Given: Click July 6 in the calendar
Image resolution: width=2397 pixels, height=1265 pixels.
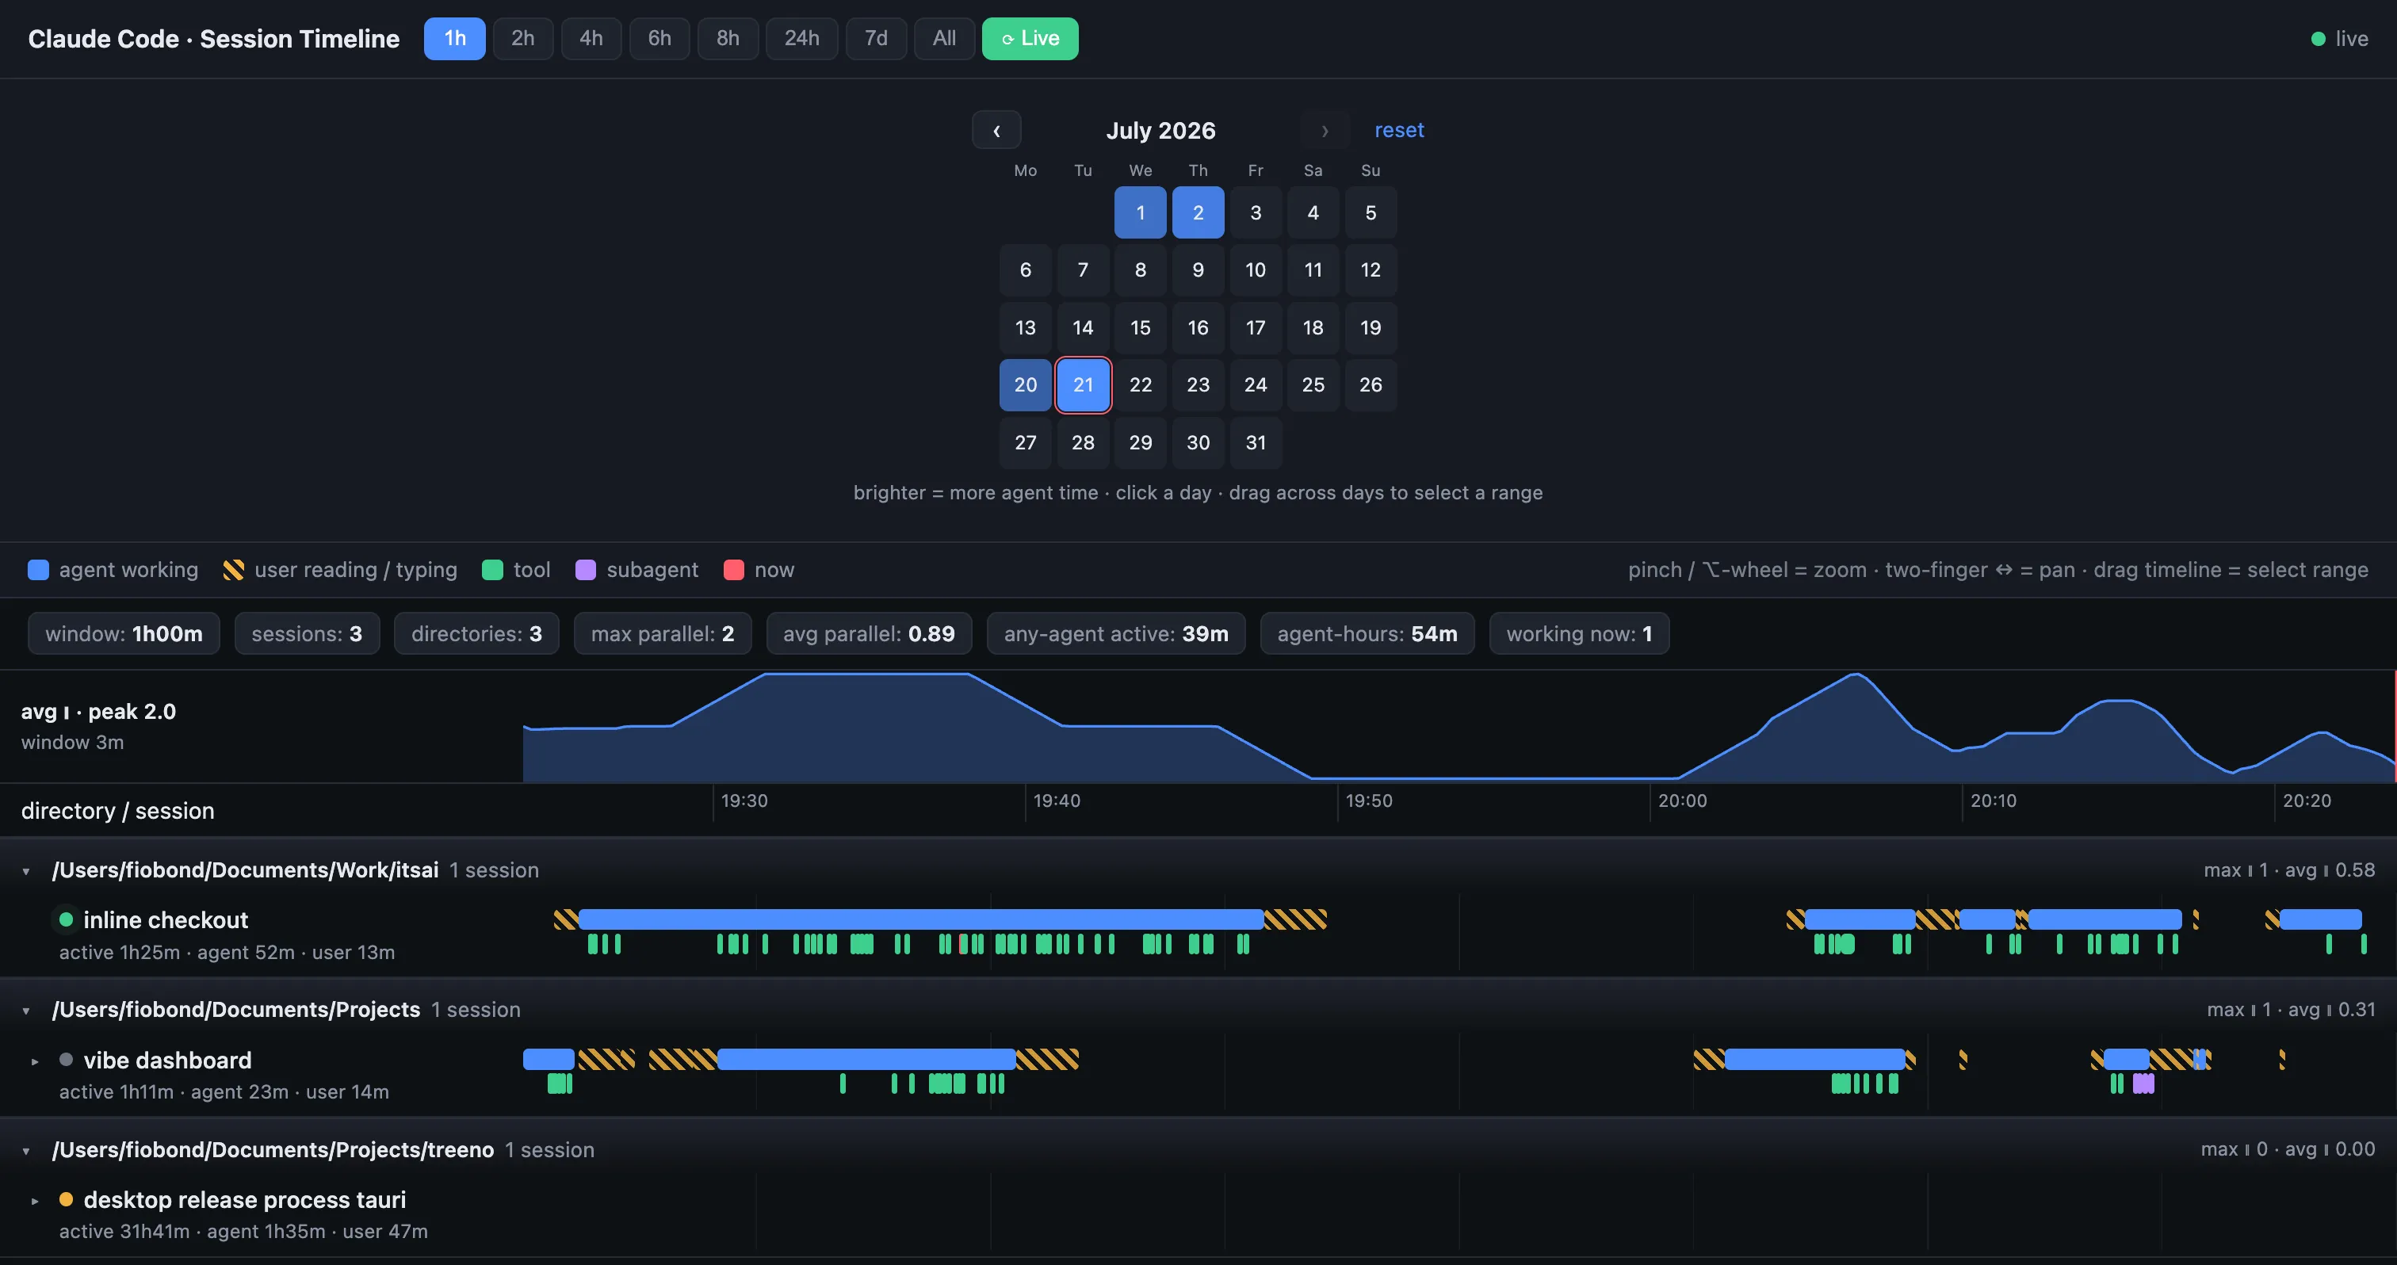Looking at the screenshot, I should point(1026,269).
